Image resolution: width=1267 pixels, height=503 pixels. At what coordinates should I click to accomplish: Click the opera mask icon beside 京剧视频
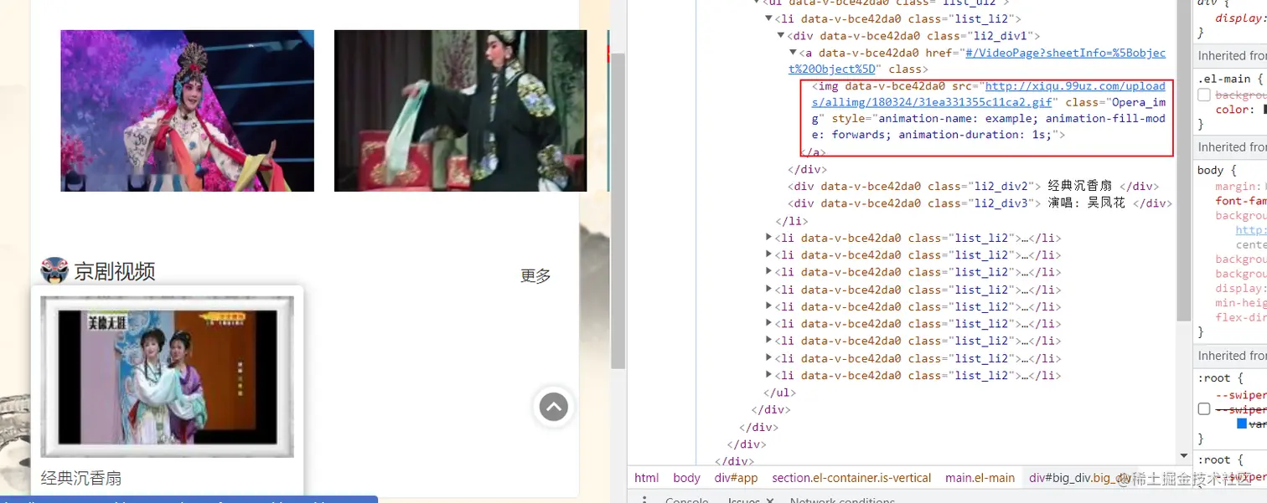click(54, 270)
